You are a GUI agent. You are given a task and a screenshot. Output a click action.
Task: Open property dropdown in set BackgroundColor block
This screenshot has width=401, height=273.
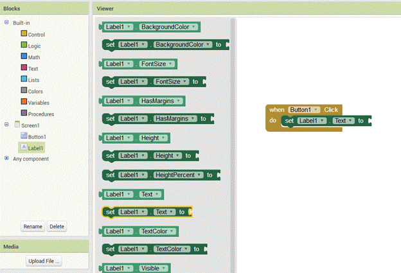[208, 44]
